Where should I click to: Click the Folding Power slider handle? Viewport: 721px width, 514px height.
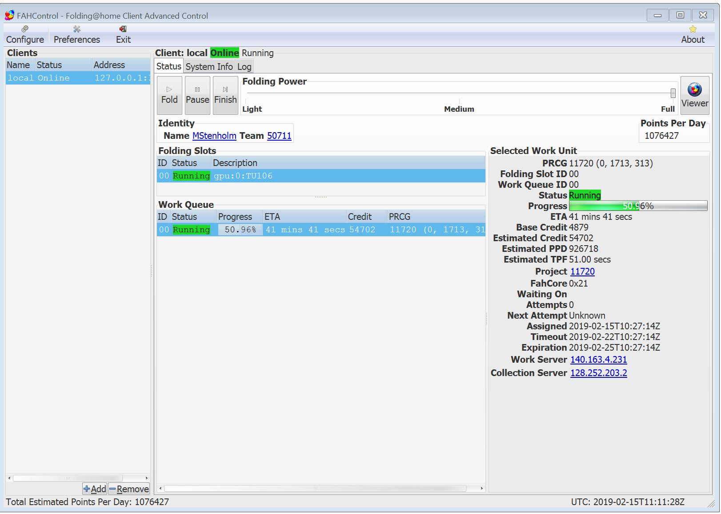coord(673,93)
